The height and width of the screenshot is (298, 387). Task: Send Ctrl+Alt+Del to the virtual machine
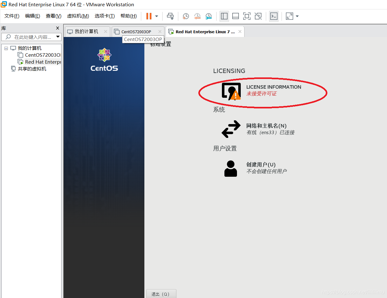pyautogui.click(x=170, y=16)
